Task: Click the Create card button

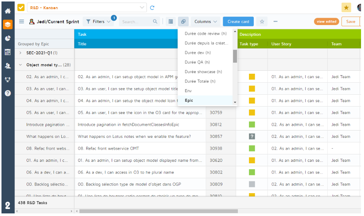Action: coord(238,22)
